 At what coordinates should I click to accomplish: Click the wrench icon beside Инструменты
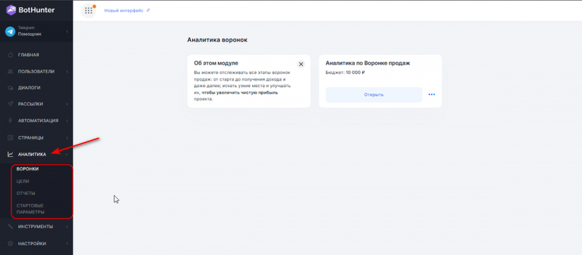(x=10, y=227)
